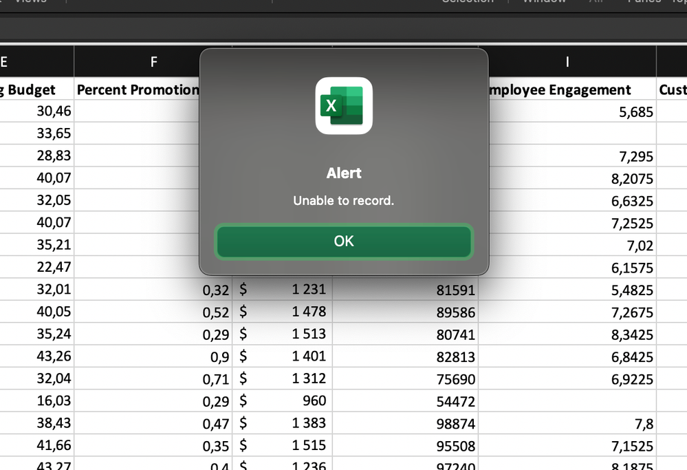Image resolution: width=687 pixels, height=470 pixels.
Task: Click the Excel app icon in the alert
Action: tap(344, 106)
